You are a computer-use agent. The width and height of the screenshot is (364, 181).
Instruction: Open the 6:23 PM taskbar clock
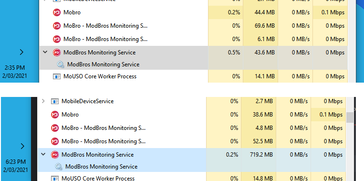point(15,166)
